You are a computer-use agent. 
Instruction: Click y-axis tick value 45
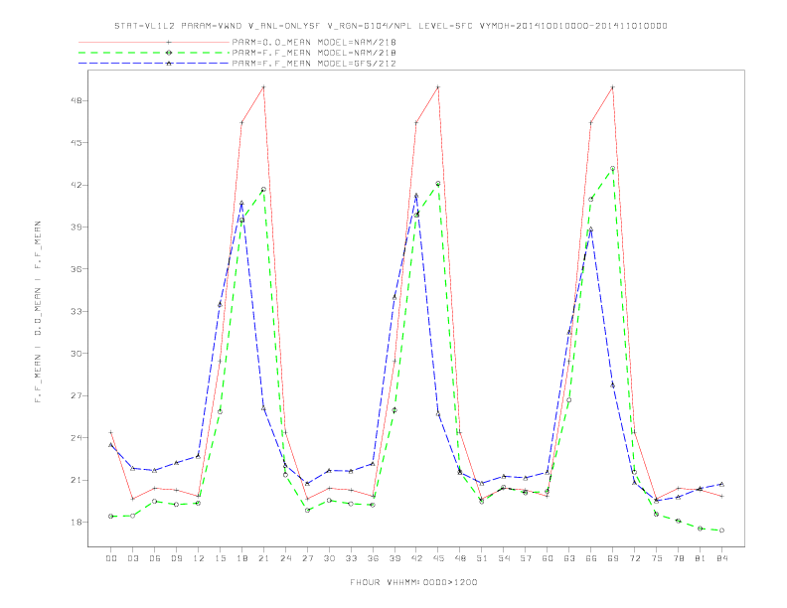[x=78, y=142]
